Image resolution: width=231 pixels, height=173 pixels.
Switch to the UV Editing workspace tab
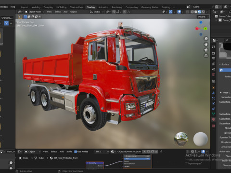tap(61, 7)
